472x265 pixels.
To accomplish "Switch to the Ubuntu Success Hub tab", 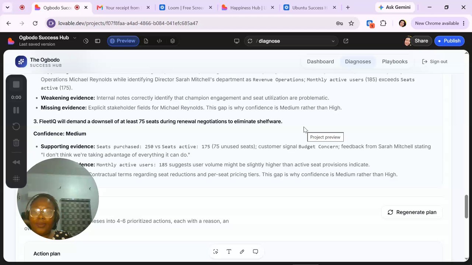I will (x=310, y=8).
